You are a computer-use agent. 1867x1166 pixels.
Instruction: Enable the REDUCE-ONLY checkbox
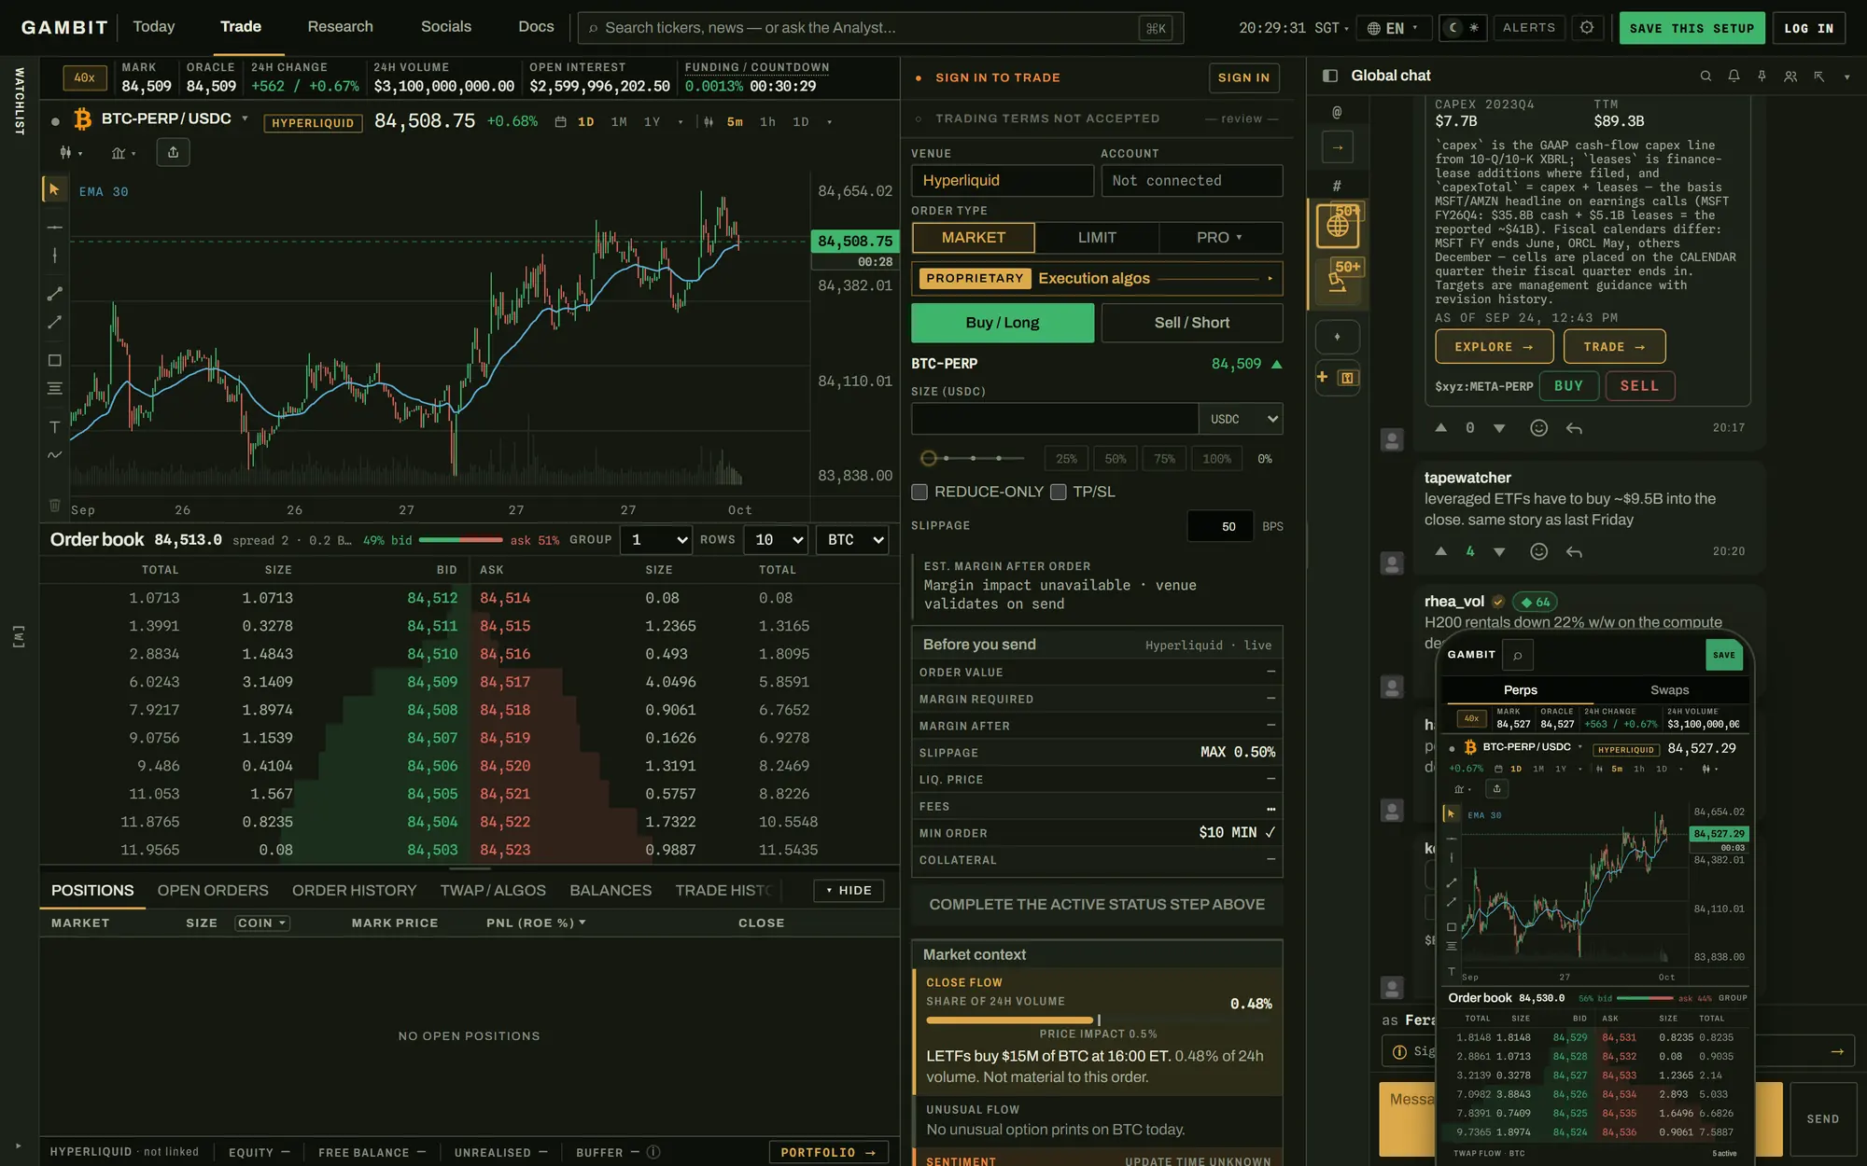click(x=919, y=492)
